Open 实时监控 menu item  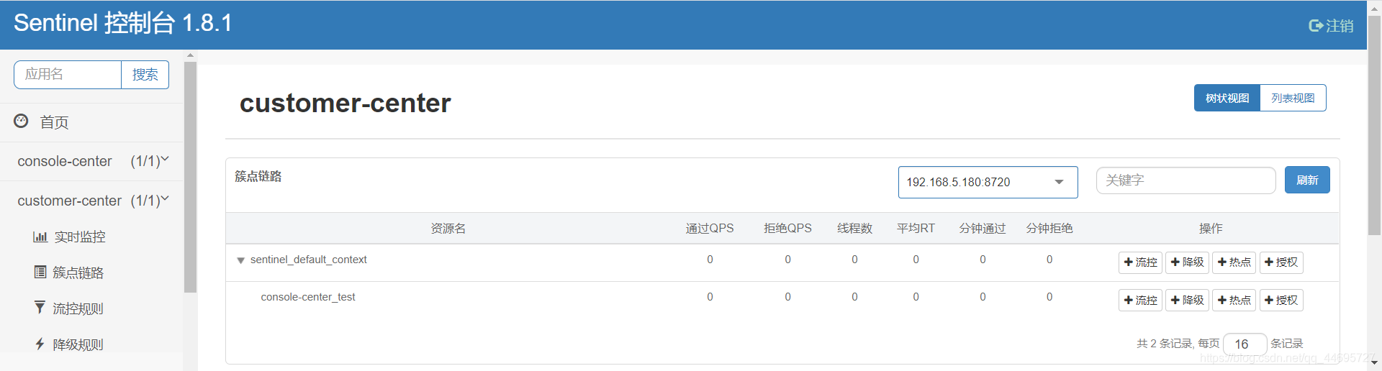[80, 237]
